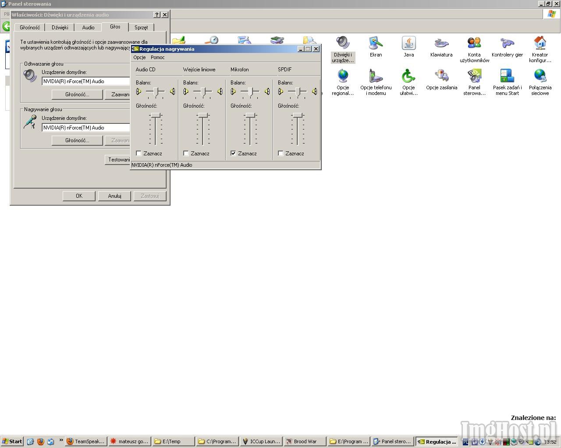Click the Start button
Viewport: 561px width, 448px height.
[12, 441]
